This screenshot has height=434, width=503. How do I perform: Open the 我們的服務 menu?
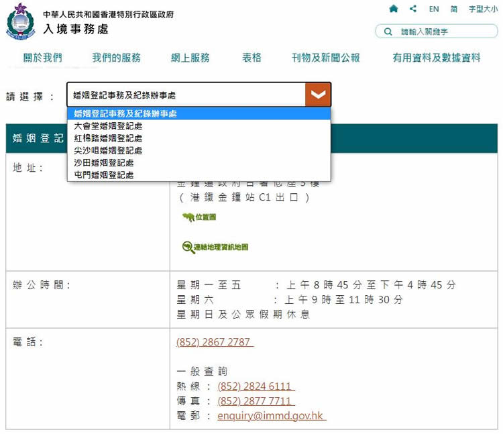pos(117,58)
